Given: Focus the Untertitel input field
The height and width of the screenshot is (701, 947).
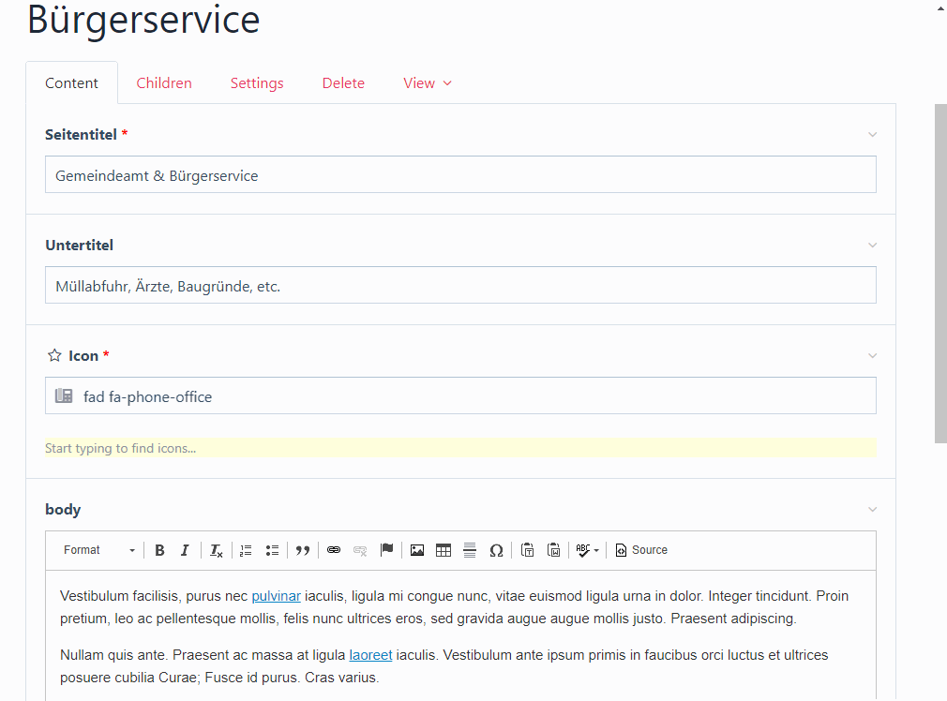Looking at the screenshot, I should click(x=460, y=286).
